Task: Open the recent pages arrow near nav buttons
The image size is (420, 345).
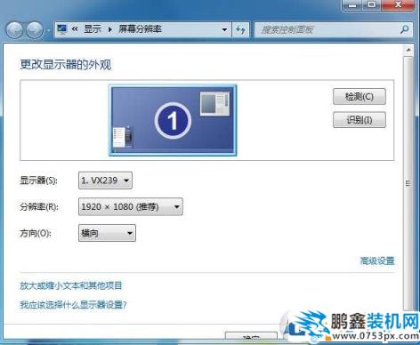Action: tap(49, 30)
